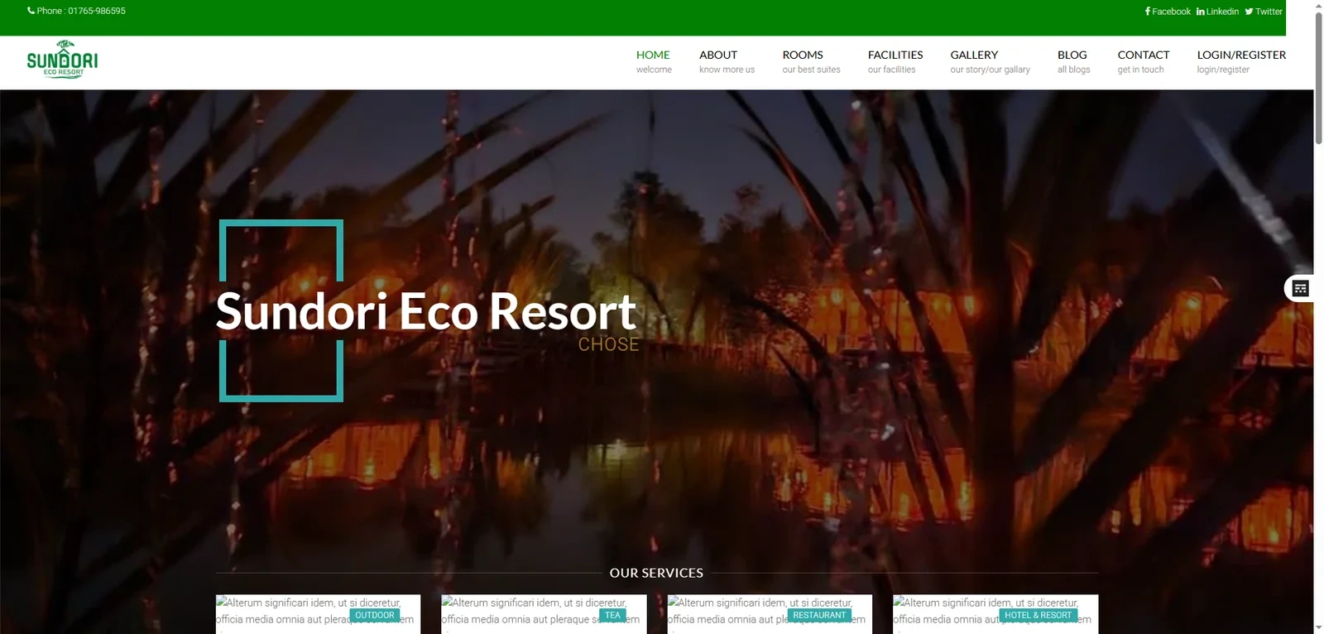Open the HOTEL & RESORT badge

click(1038, 615)
